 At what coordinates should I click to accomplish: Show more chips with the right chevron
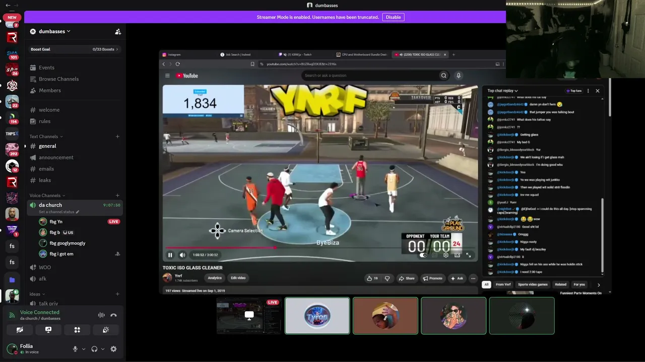click(599, 285)
